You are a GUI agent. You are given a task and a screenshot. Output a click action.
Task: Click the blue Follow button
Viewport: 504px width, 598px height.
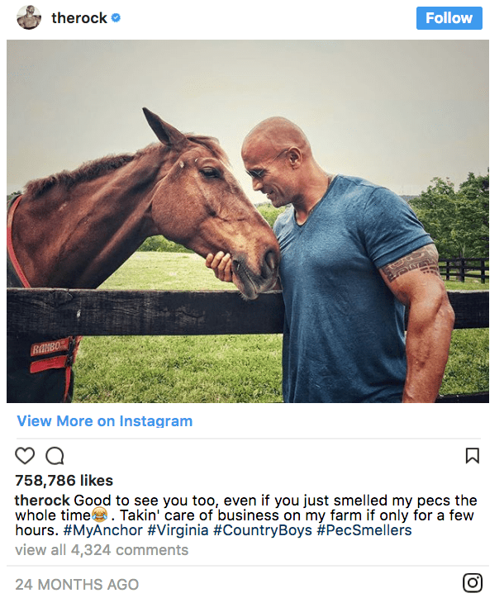[449, 18]
